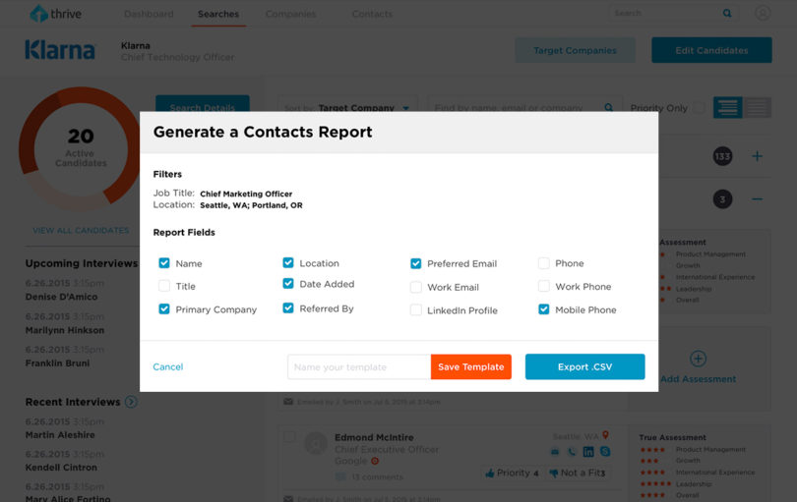Open Marilynn Hinkson interview
This screenshot has height=502, width=797.
coord(65,330)
